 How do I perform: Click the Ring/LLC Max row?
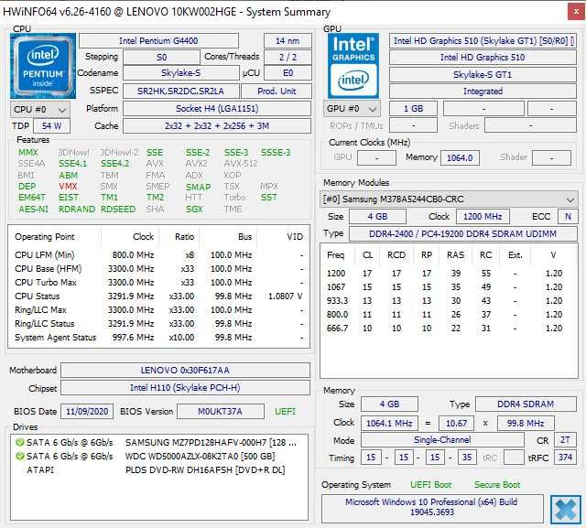coord(158,310)
